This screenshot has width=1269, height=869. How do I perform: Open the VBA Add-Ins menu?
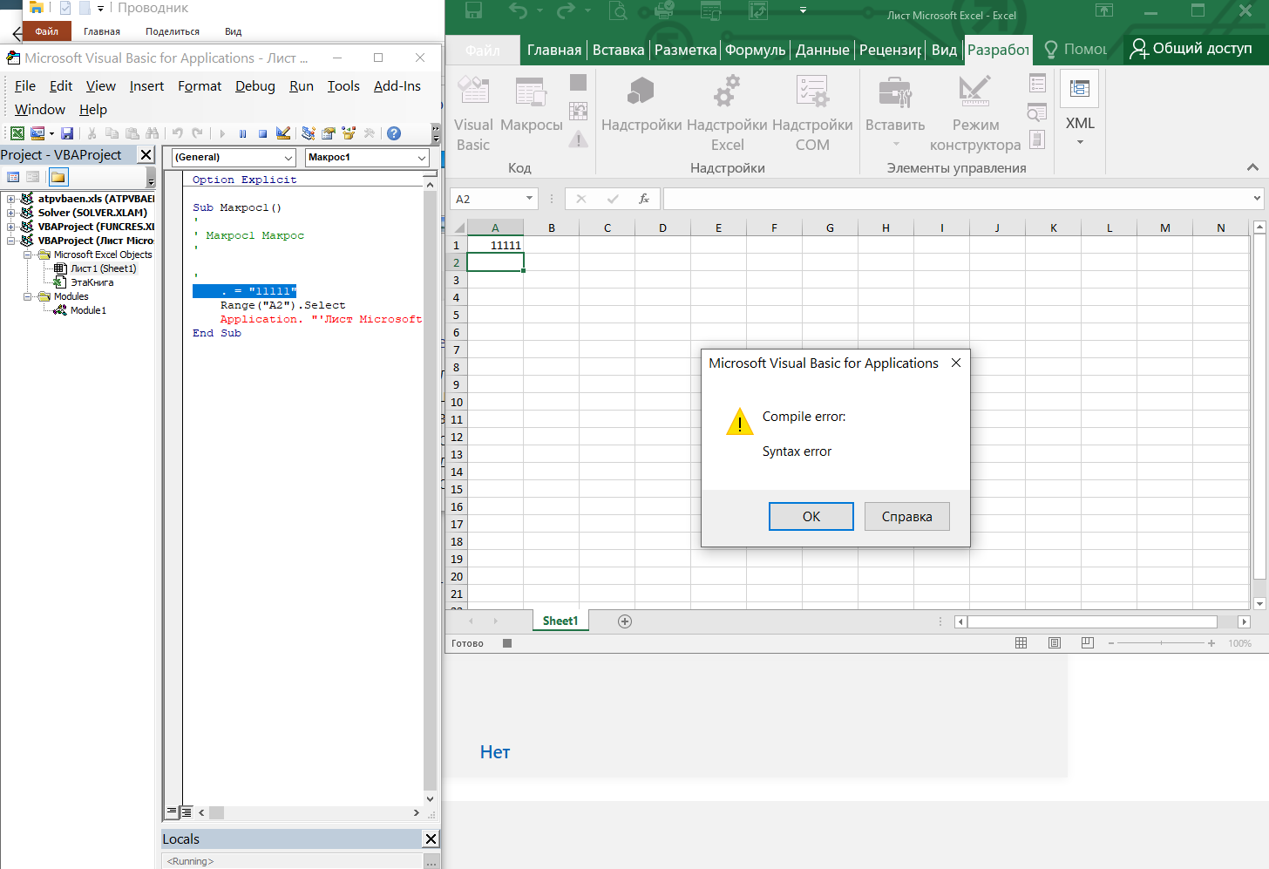click(x=397, y=86)
